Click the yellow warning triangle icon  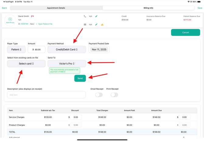(x=102, y=25)
